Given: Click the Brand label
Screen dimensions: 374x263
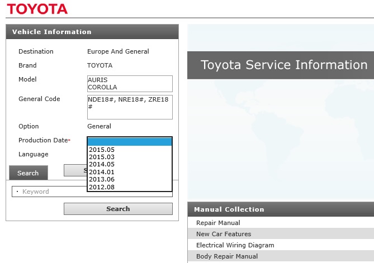Looking at the screenshot, I should (27, 65).
